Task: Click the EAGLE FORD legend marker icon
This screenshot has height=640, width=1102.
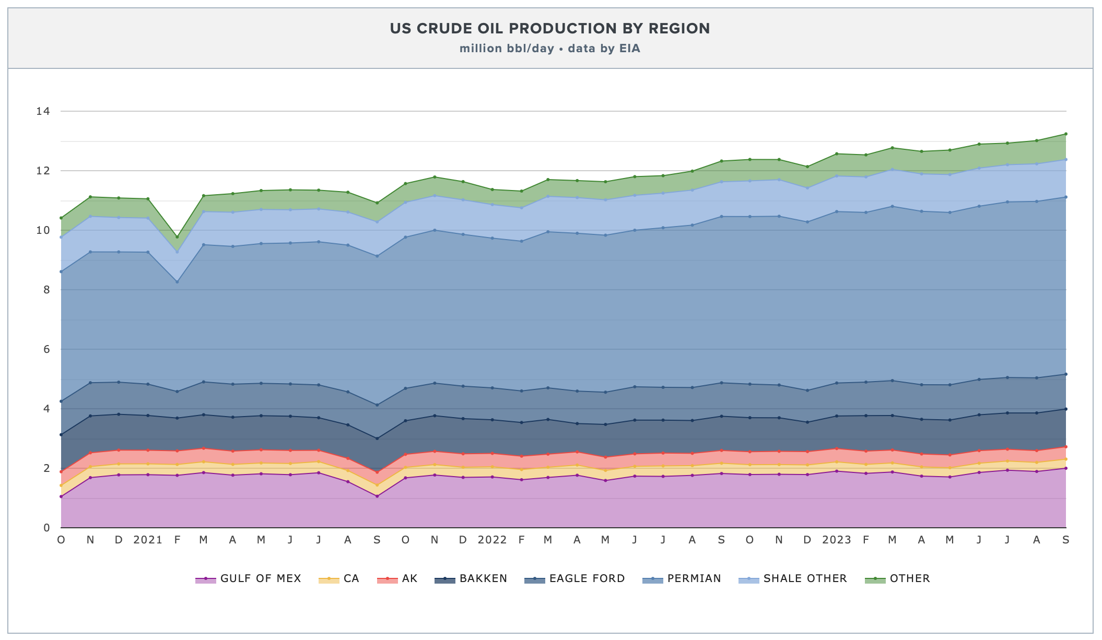Action: pyautogui.click(x=535, y=579)
